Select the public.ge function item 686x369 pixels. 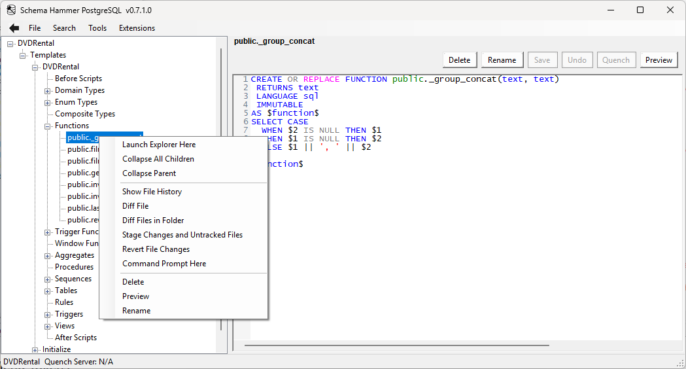tap(83, 173)
